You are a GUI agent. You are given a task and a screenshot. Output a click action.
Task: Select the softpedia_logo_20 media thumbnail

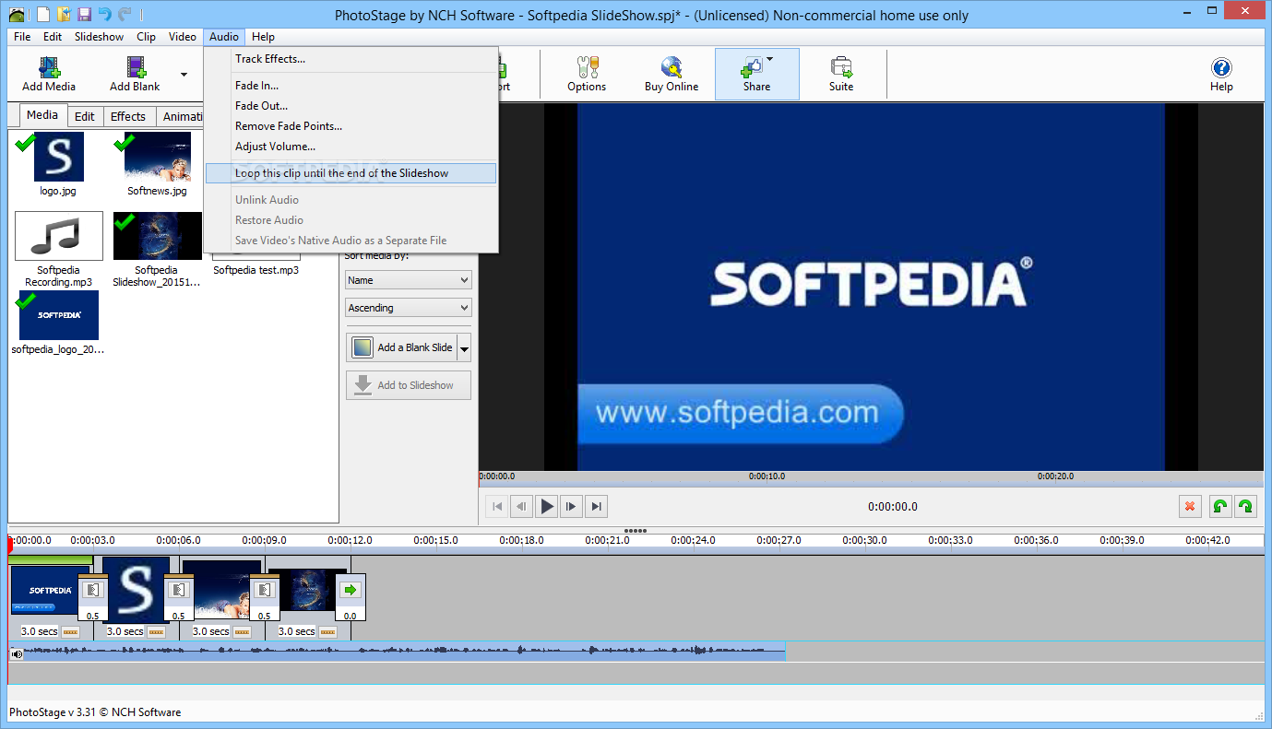coord(59,315)
